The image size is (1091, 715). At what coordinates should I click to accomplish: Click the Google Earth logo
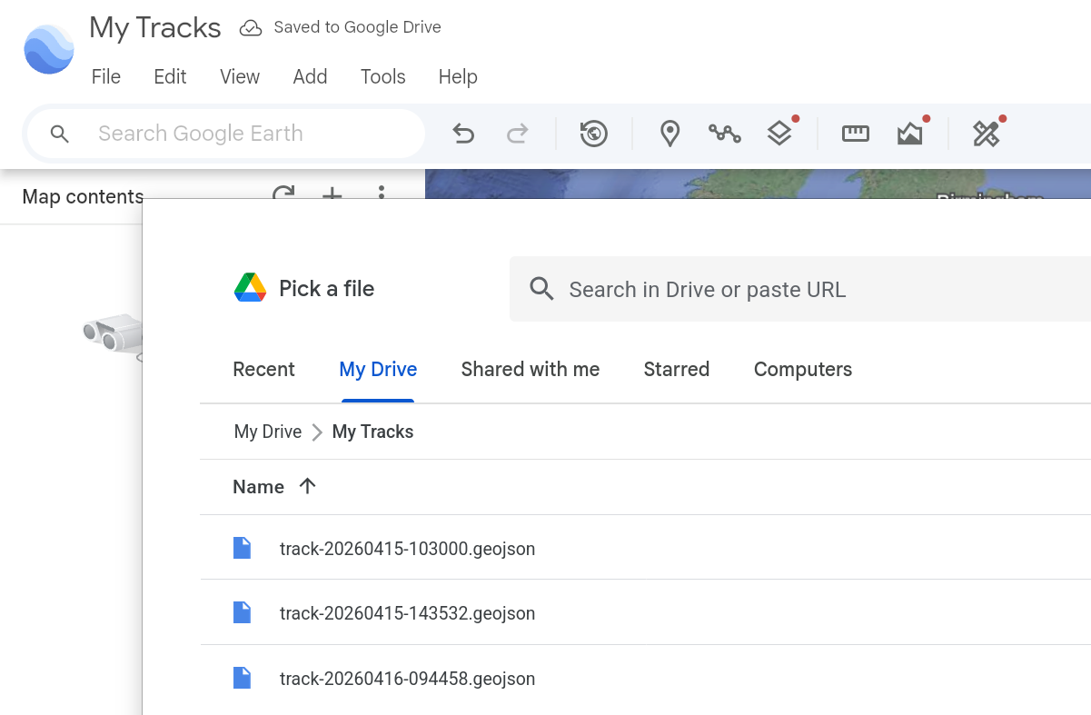pos(49,50)
